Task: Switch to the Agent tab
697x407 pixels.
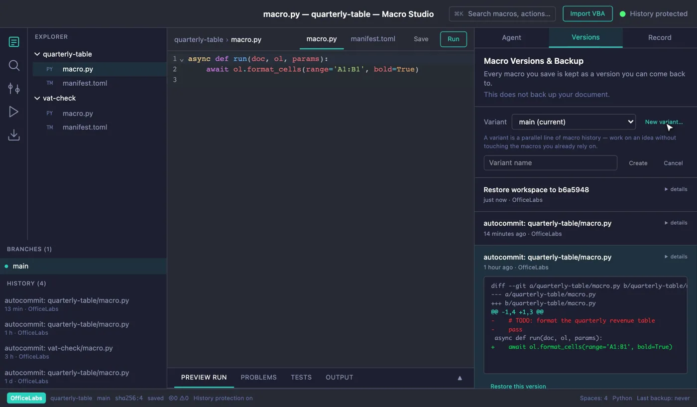Action: 511,37
